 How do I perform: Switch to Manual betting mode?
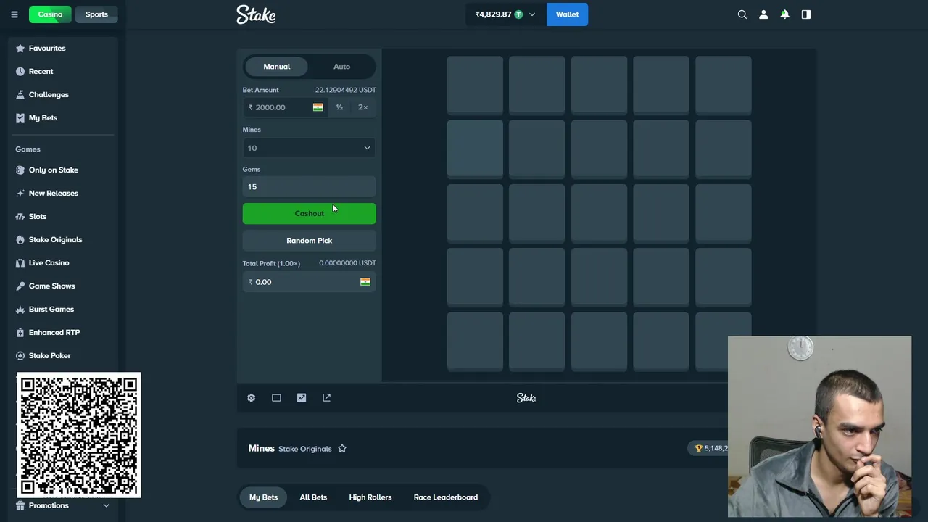pos(277,67)
